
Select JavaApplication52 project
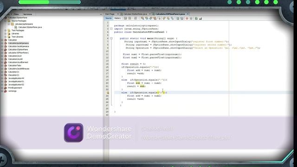(16, 84)
